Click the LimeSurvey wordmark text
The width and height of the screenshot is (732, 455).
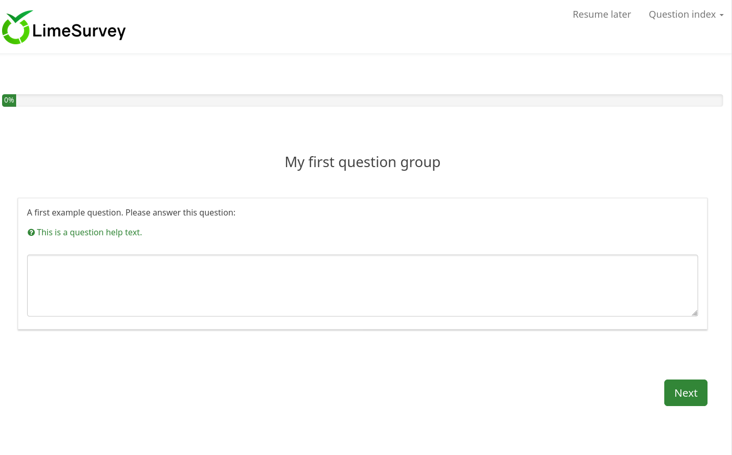coord(79,31)
